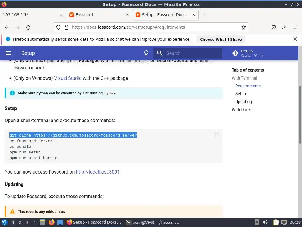Click the Choose What I Share button
The image size is (302, 227).
221,39
